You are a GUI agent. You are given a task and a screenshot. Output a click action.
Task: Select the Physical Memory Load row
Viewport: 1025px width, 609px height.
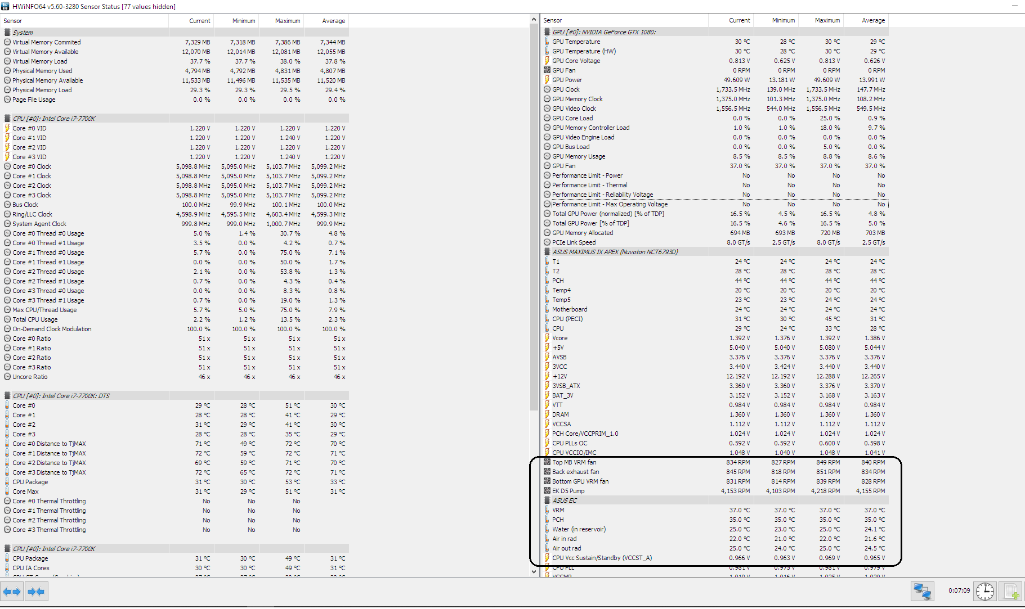(x=174, y=90)
